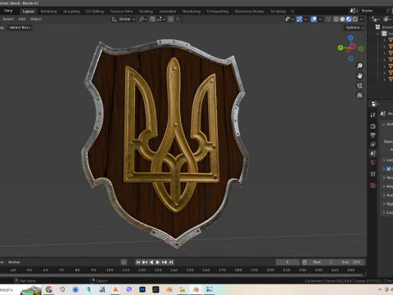Open Photoshop from the taskbar
The image size is (393, 295).
(142, 289)
